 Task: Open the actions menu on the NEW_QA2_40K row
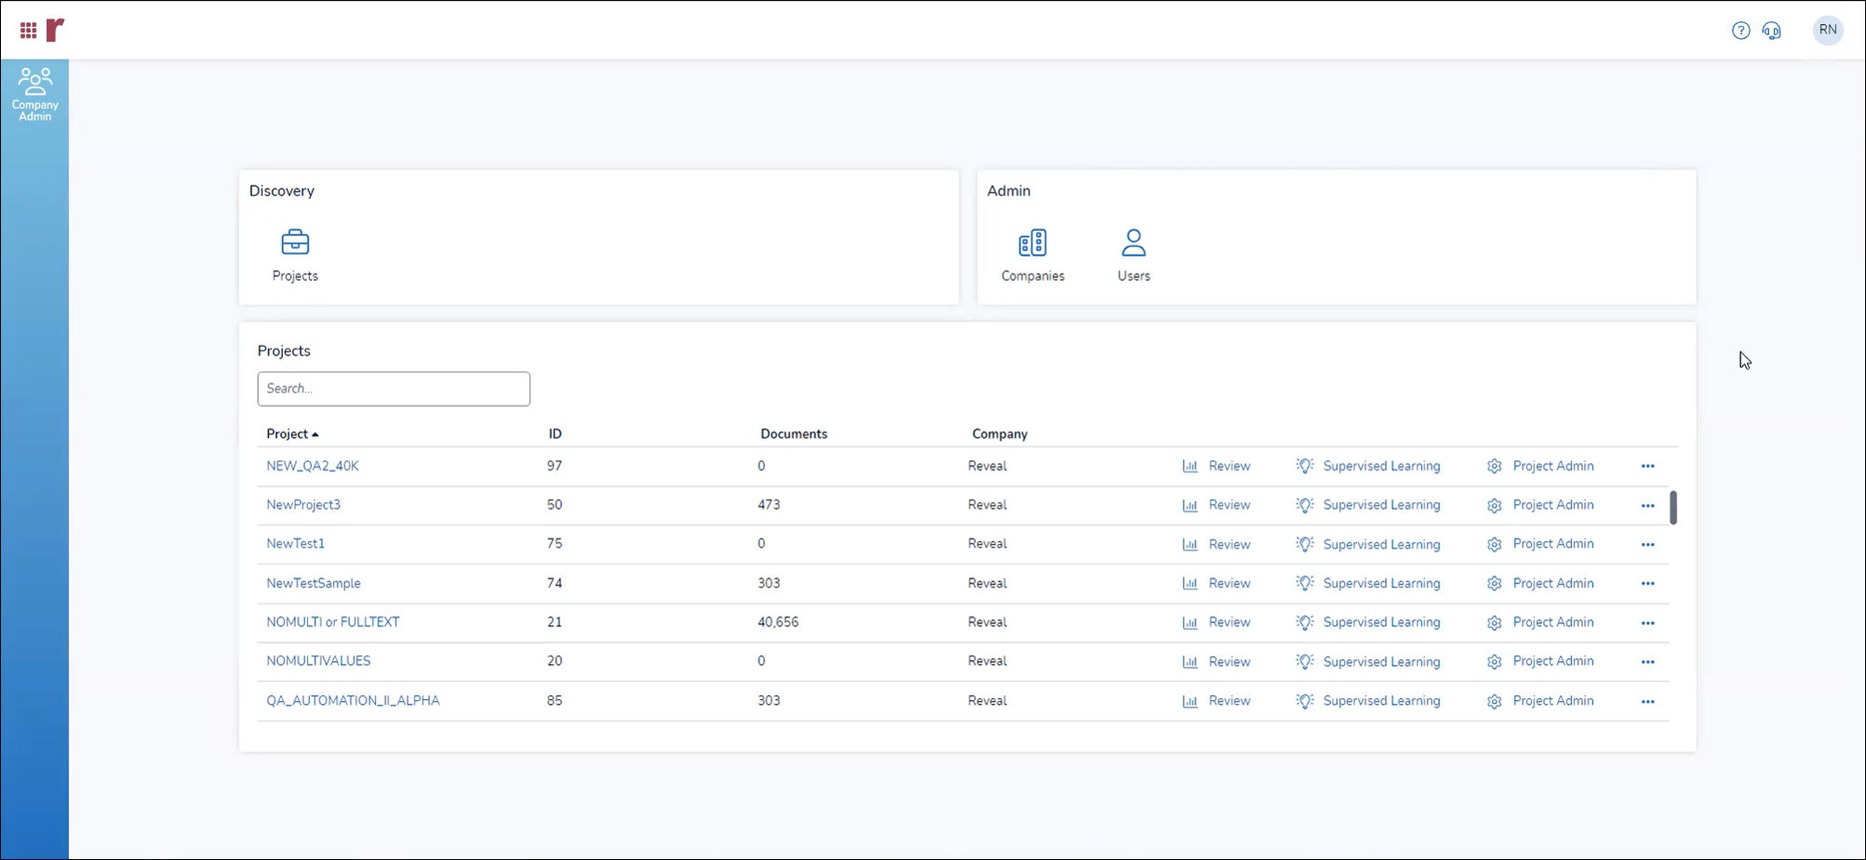tap(1647, 466)
